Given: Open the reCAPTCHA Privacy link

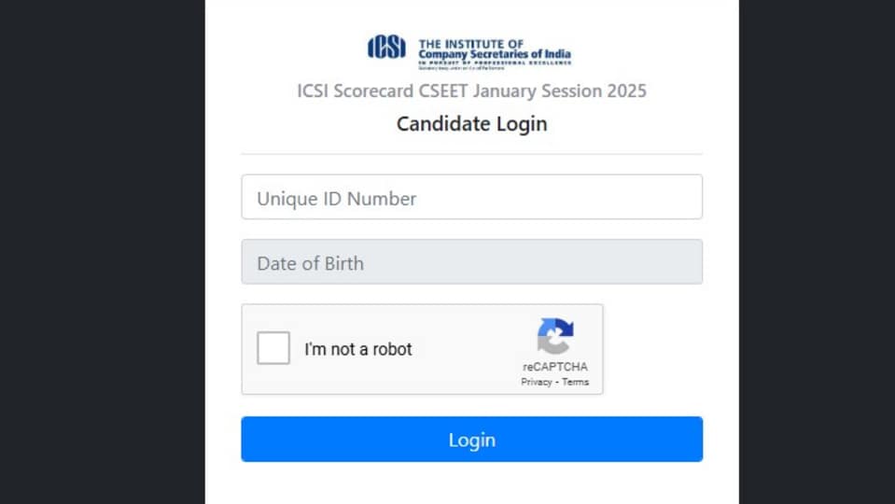Looking at the screenshot, I should (536, 383).
